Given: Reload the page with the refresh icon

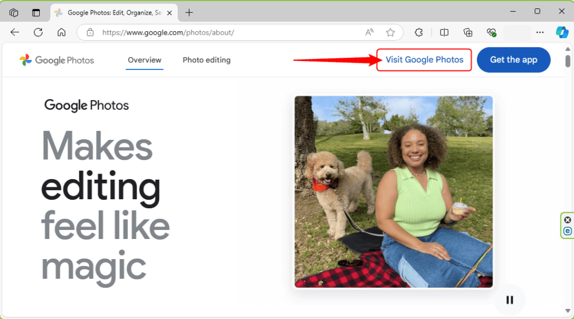Looking at the screenshot, I should [x=38, y=32].
